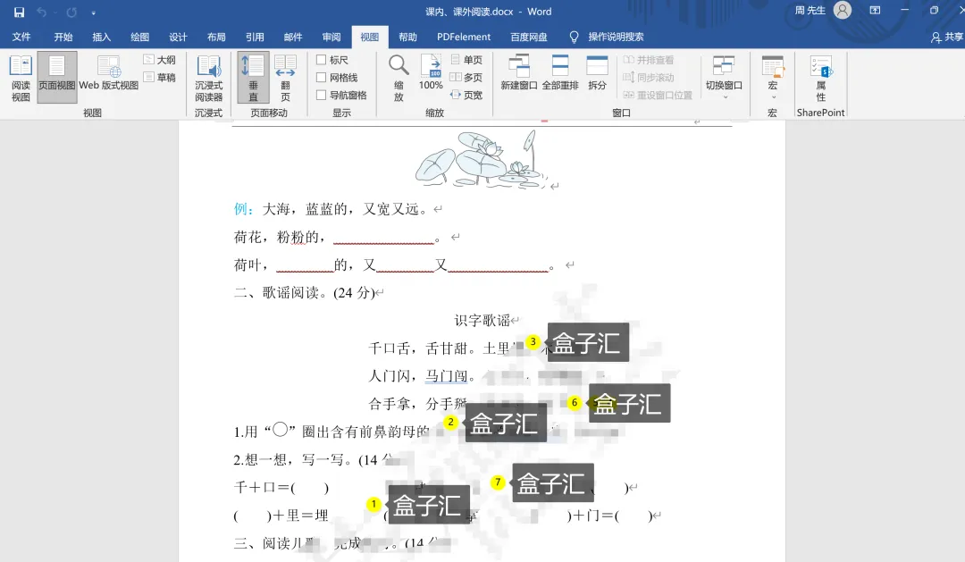Open Immersive Reader (沉浸式阅读器)
The height and width of the screenshot is (562, 965).
208,77
